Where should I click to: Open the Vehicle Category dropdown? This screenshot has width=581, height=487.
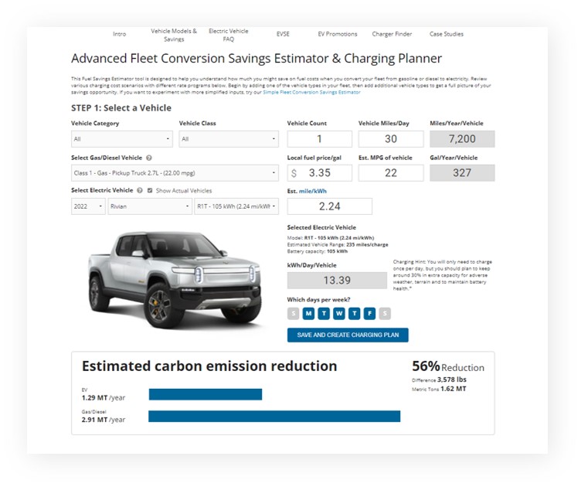click(121, 139)
